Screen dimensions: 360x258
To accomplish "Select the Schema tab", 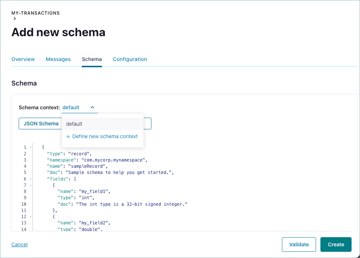I will (92, 59).
